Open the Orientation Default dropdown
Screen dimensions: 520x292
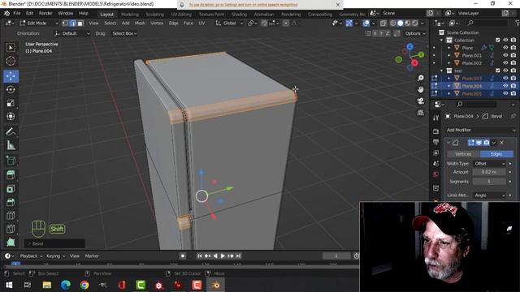tap(72, 33)
